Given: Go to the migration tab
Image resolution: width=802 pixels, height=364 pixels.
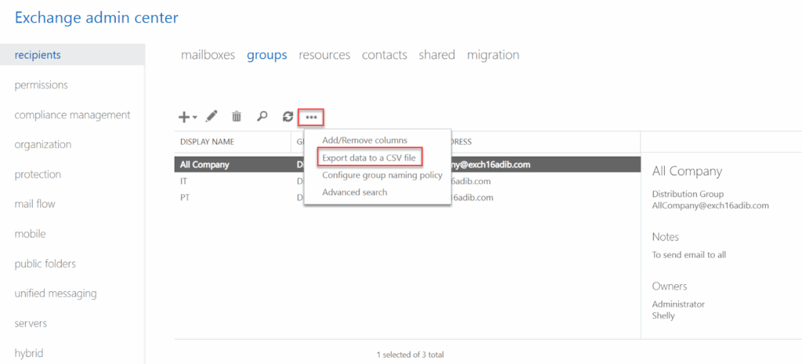Looking at the screenshot, I should point(493,55).
